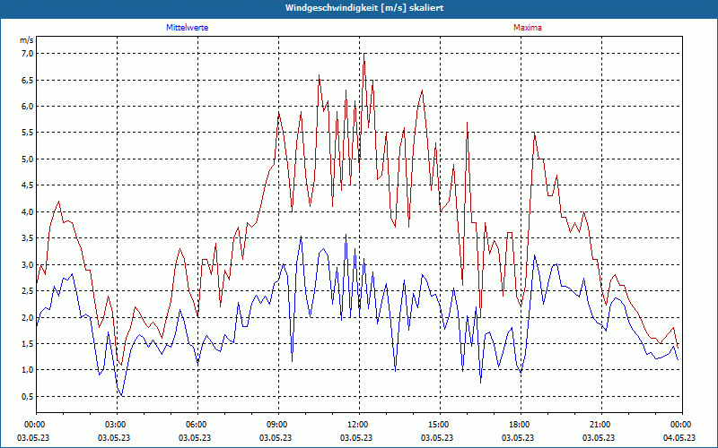
Task: Select the blue 'Mittelwerte' legend label
Action: (188, 28)
